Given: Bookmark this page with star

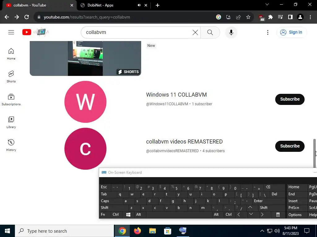Looking at the screenshot, I should (x=248, y=17).
